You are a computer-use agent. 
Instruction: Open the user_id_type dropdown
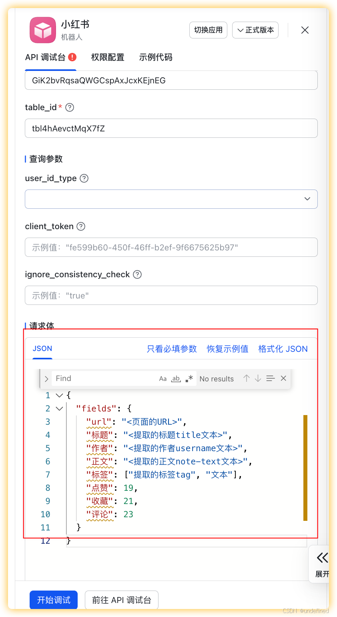[171, 199]
